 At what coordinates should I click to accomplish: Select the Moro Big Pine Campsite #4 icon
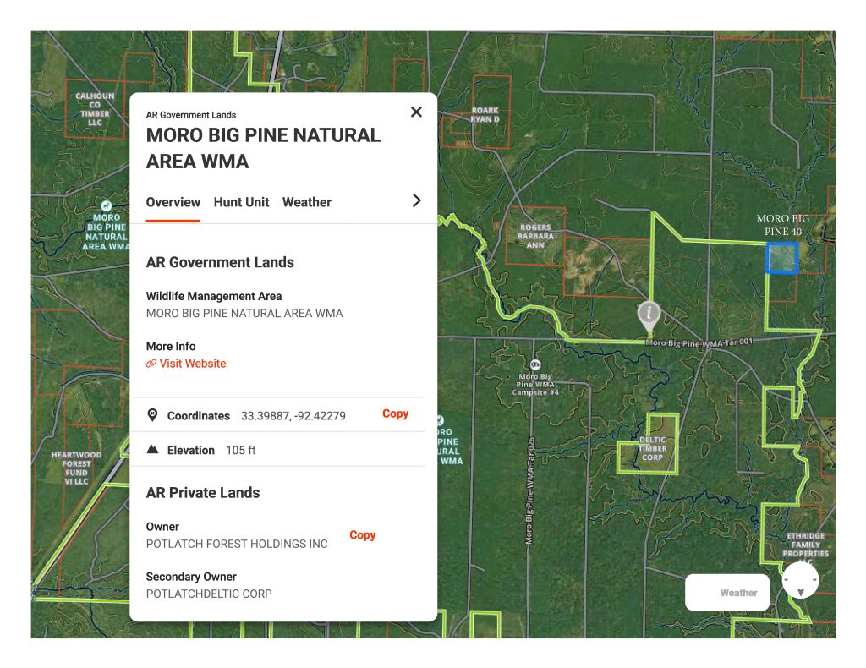click(x=534, y=364)
